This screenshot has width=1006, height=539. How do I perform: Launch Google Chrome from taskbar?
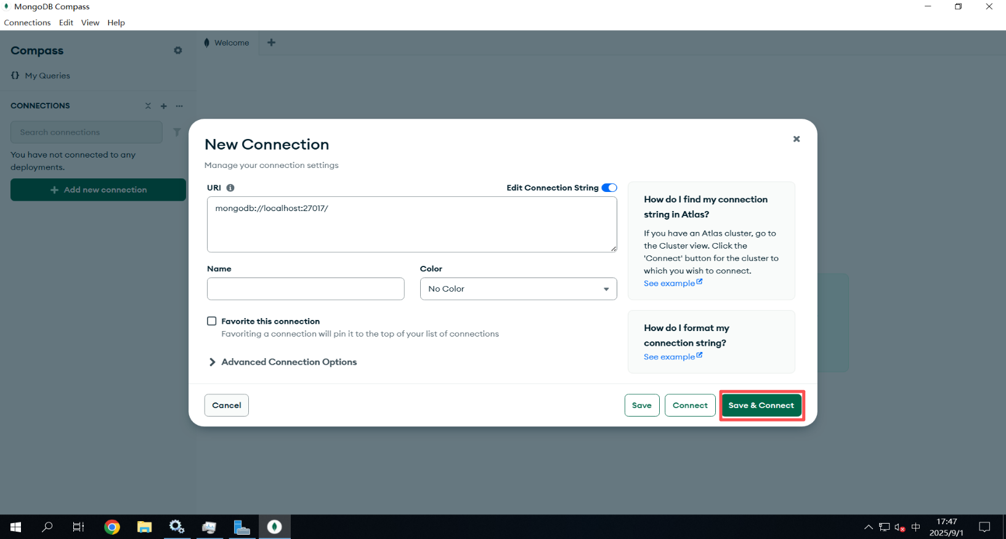pos(112,527)
